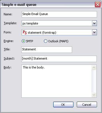Focus the Title input field
The width and height of the screenshot is (102, 113).
pos(47,50)
